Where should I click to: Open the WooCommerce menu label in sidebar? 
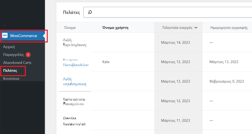click(23, 36)
